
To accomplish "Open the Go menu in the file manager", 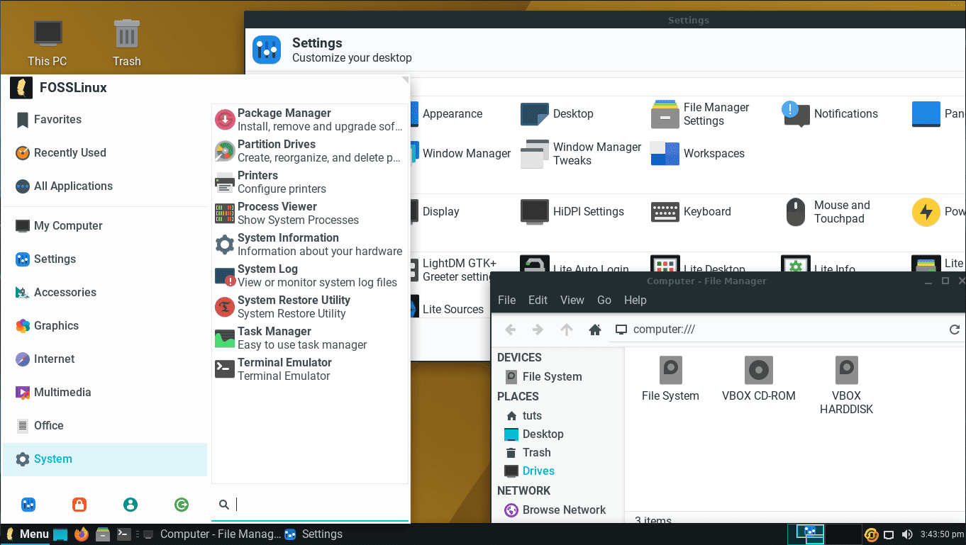I will point(604,300).
